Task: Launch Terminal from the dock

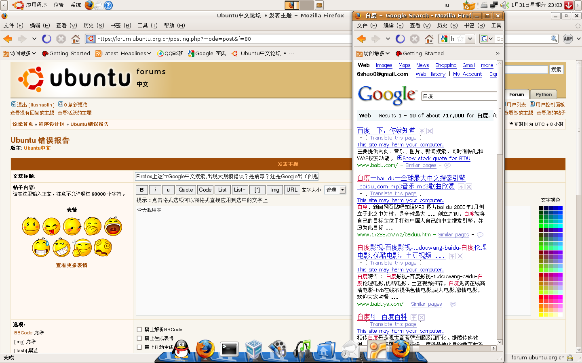Action: (x=229, y=349)
